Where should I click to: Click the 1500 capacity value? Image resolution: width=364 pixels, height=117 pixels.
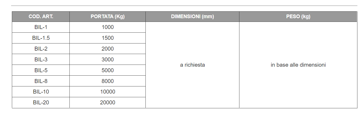108,38
